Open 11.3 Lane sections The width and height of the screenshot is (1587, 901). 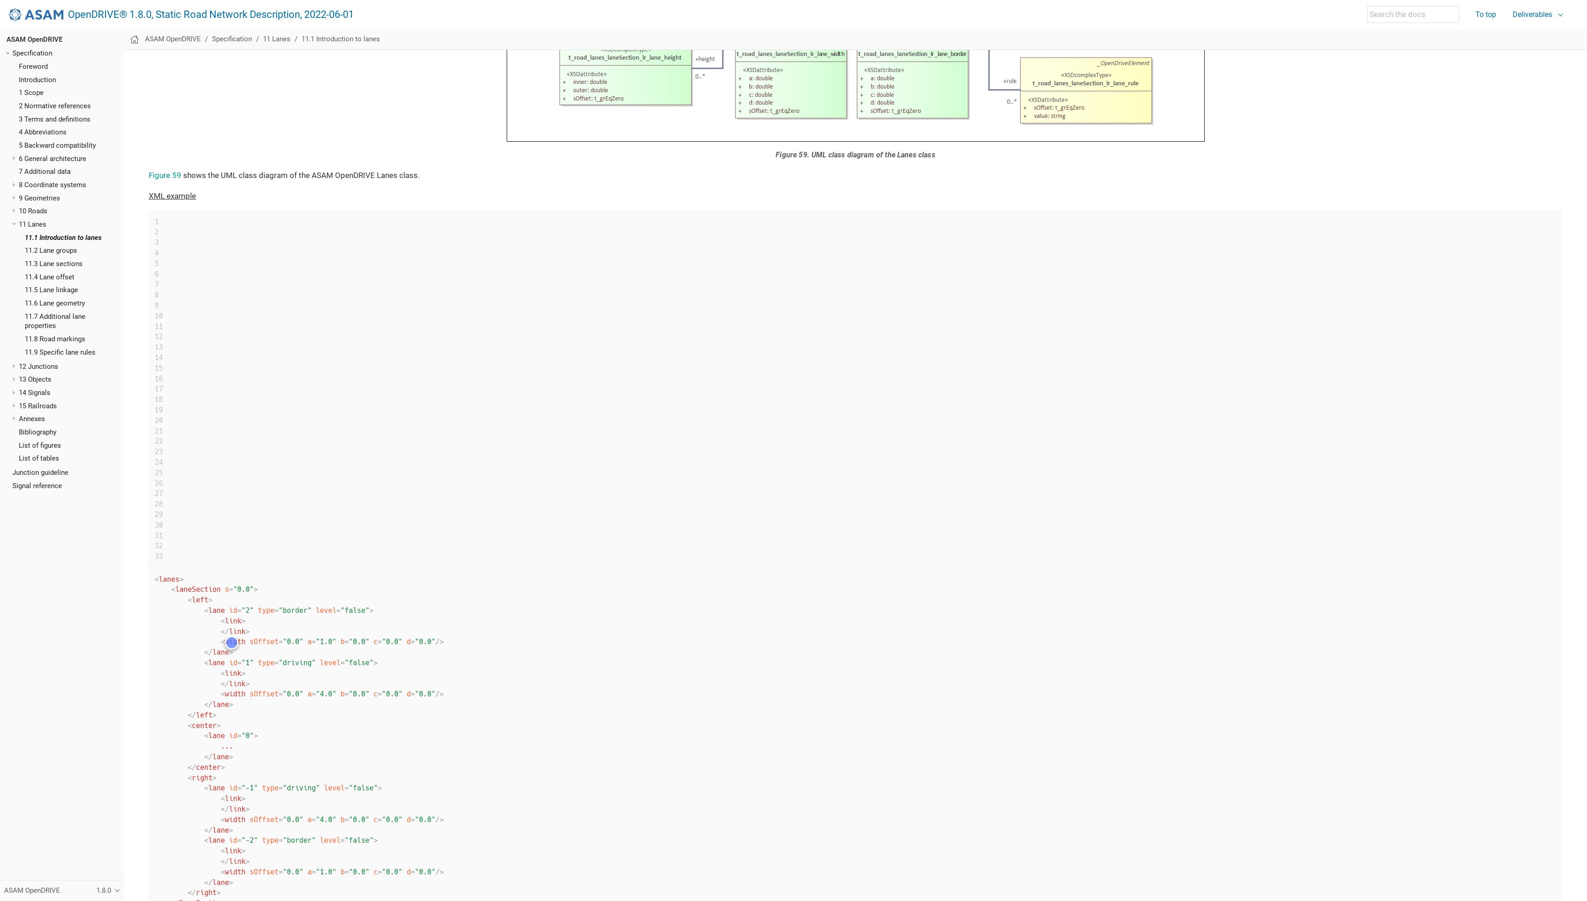click(x=53, y=264)
